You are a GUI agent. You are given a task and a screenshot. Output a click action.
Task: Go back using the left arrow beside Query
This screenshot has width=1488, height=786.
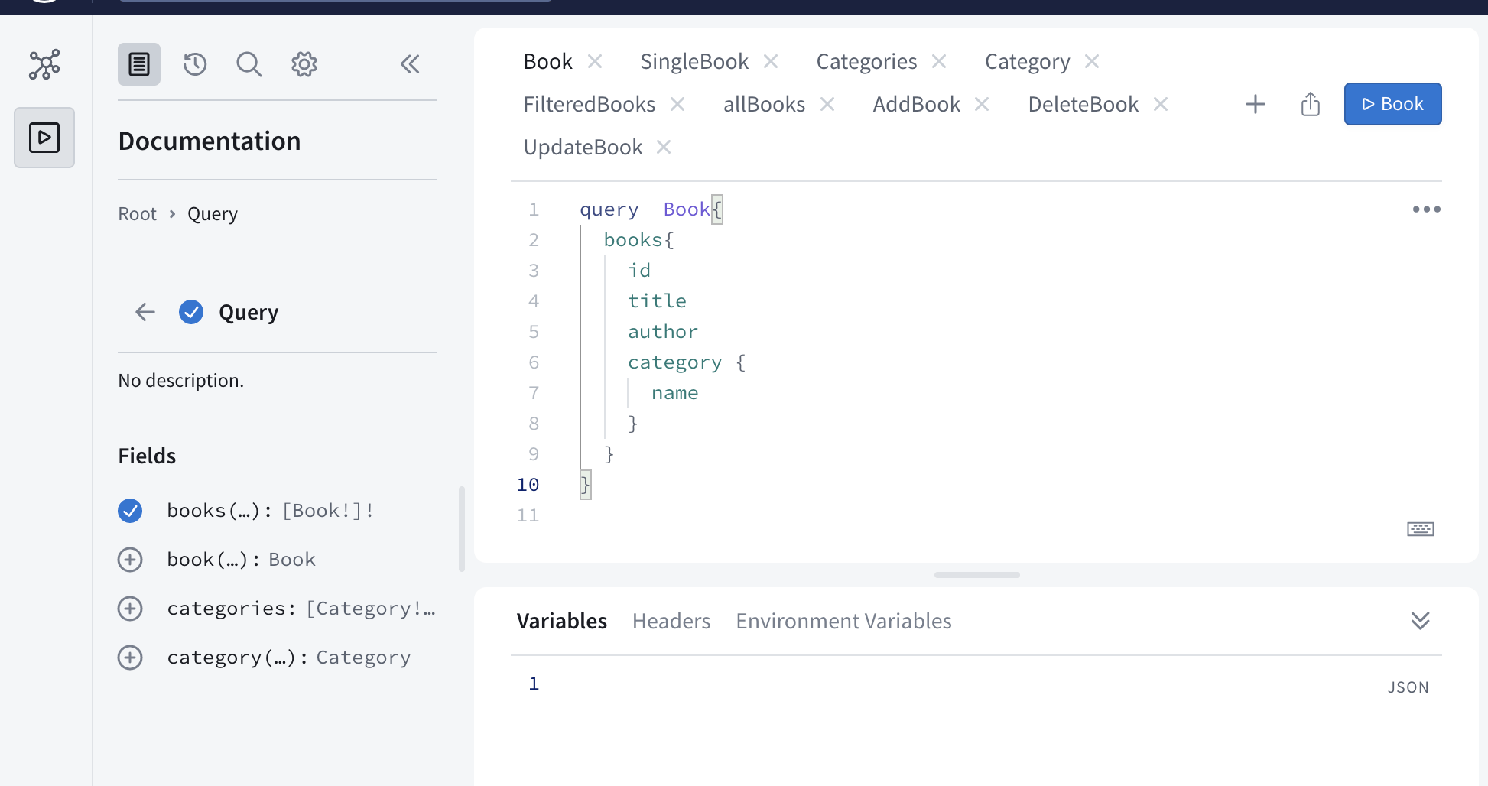point(145,312)
